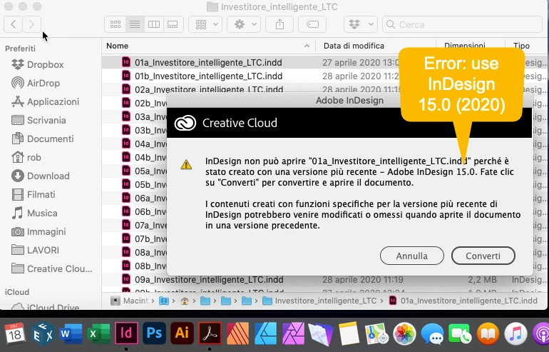Click the InDesign icon of file 05b

coord(126,184)
